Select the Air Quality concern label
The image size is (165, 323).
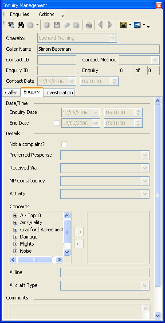[x=31, y=223]
